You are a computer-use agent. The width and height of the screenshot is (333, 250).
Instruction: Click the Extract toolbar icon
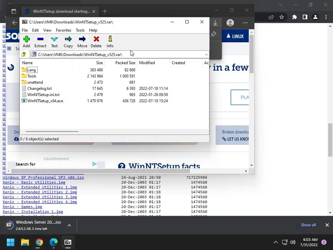click(40, 42)
